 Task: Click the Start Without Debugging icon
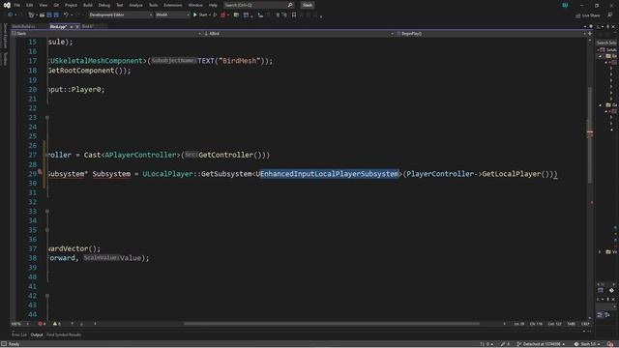click(x=215, y=15)
